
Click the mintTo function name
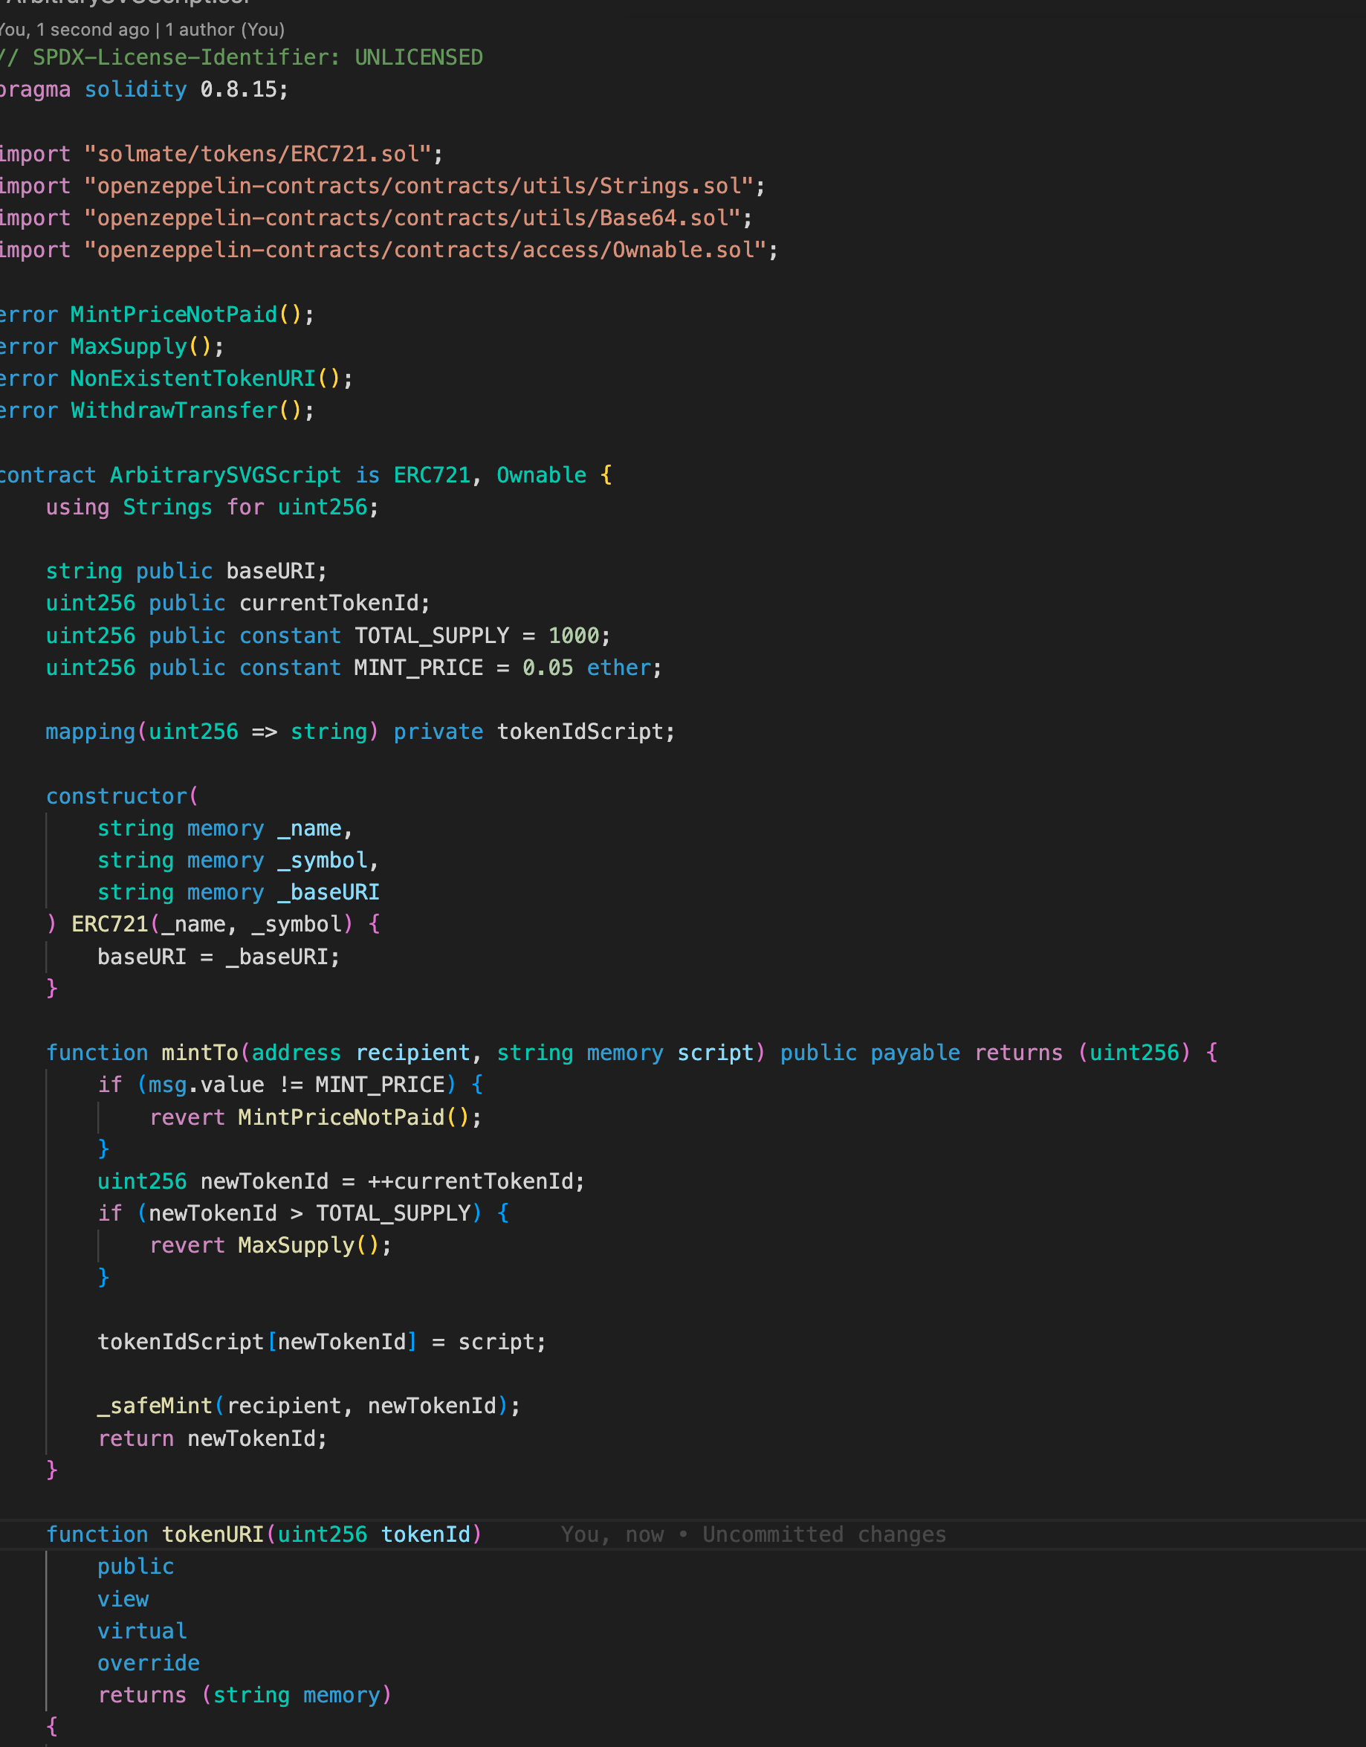200,1053
